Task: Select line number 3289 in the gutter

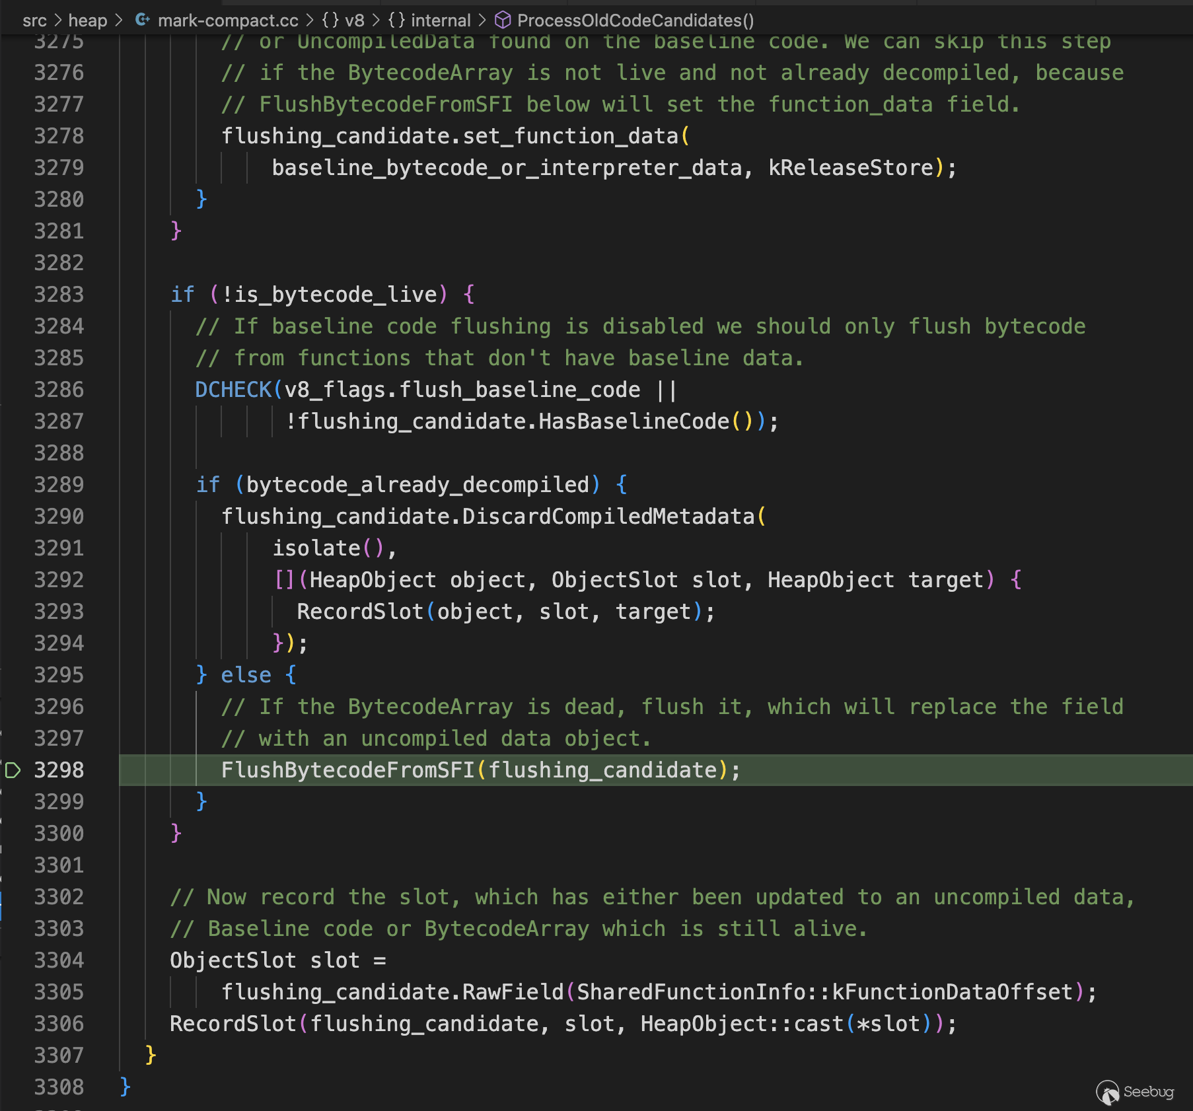Action: pos(59,485)
